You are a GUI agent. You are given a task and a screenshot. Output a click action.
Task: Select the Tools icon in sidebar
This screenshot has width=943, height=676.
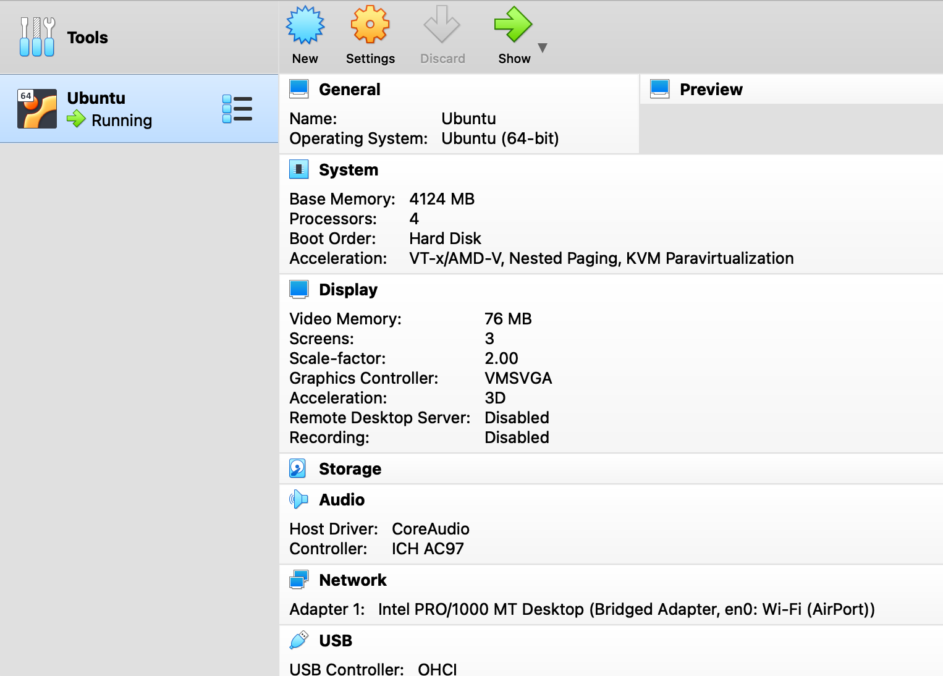coord(37,37)
